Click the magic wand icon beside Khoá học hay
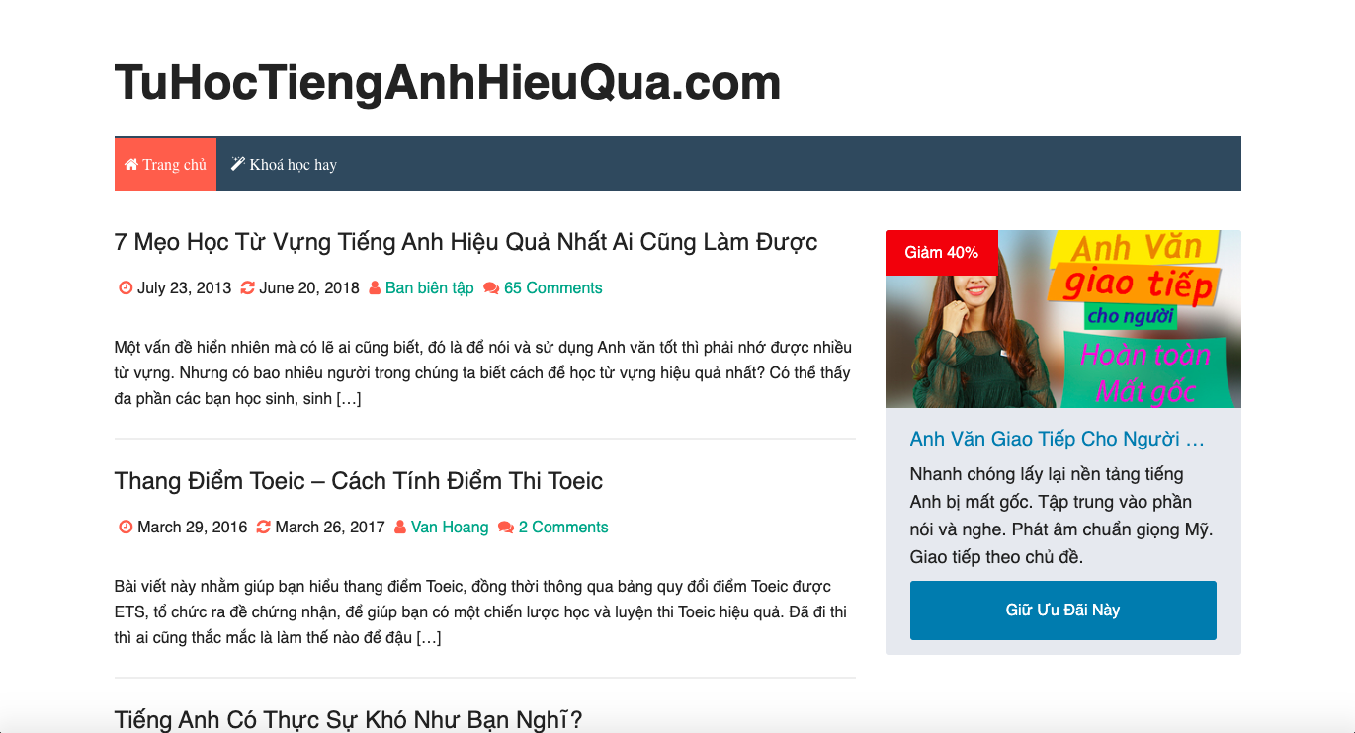 [237, 164]
